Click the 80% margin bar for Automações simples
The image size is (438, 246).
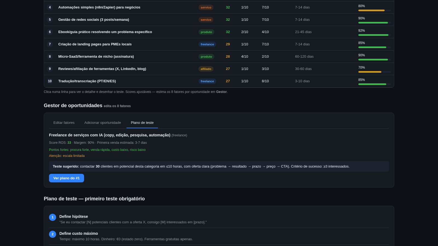(375, 10)
